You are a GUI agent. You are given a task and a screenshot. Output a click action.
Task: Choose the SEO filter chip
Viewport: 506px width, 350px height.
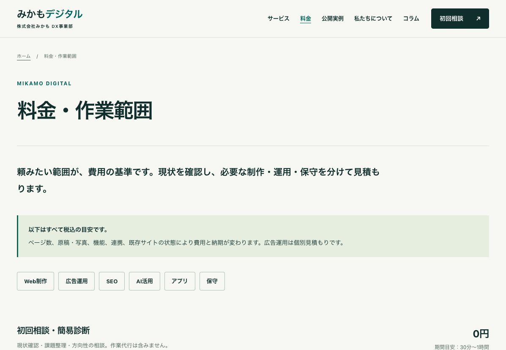[112, 281]
